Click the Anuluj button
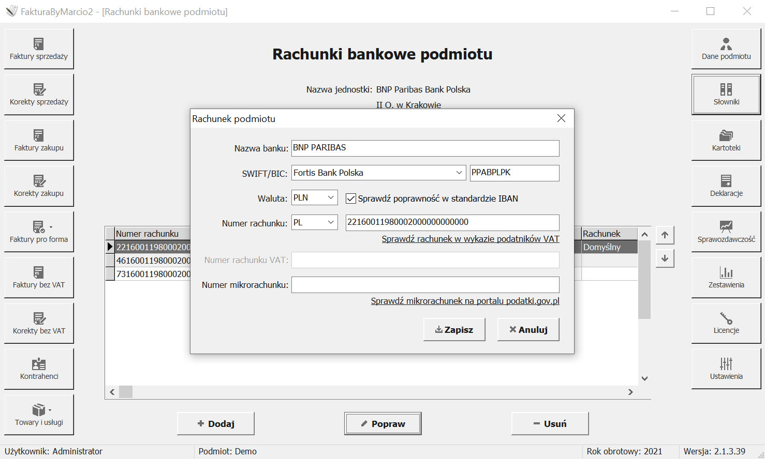Viewport: 765px width, 459px height. click(528, 329)
